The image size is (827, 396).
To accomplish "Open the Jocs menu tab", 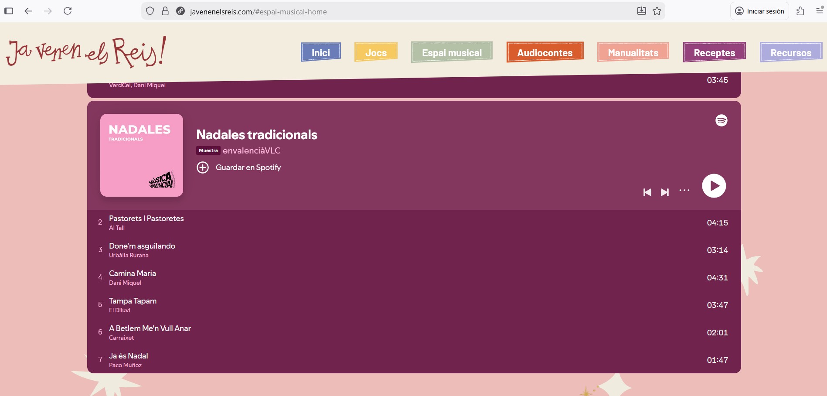I will pos(376,53).
